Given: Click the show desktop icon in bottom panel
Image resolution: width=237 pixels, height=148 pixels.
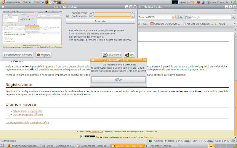Looking at the screenshot, I should pyautogui.click(x=2, y=146).
